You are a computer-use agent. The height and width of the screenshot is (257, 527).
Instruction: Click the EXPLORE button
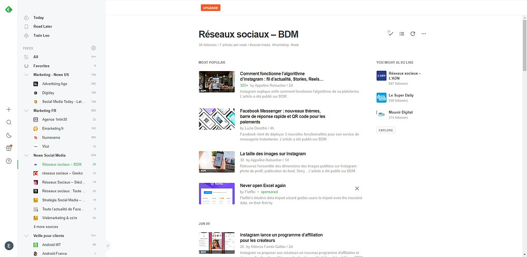(x=386, y=131)
